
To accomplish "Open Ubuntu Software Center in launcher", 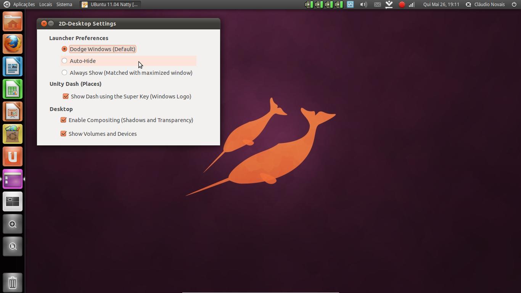I will [x=13, y=134].
